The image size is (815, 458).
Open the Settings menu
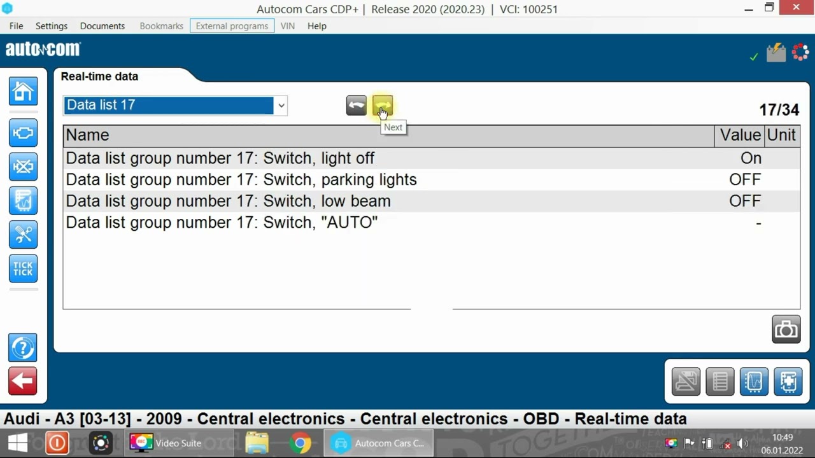pyautogui.click(x=52, y=26)
